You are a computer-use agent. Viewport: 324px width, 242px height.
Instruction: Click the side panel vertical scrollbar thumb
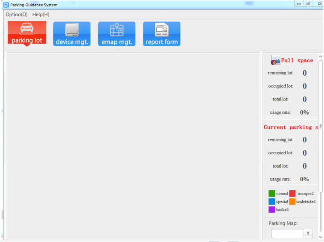pyautogui.click(x=321, y=126)
